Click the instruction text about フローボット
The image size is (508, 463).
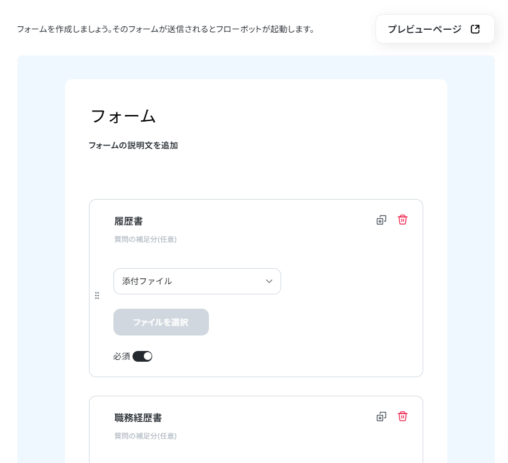tap(165, 29)
